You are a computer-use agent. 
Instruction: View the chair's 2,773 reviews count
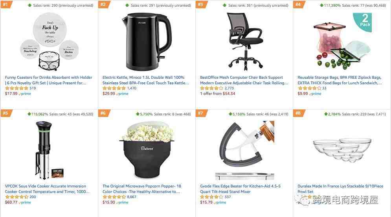tap(229, 88)
